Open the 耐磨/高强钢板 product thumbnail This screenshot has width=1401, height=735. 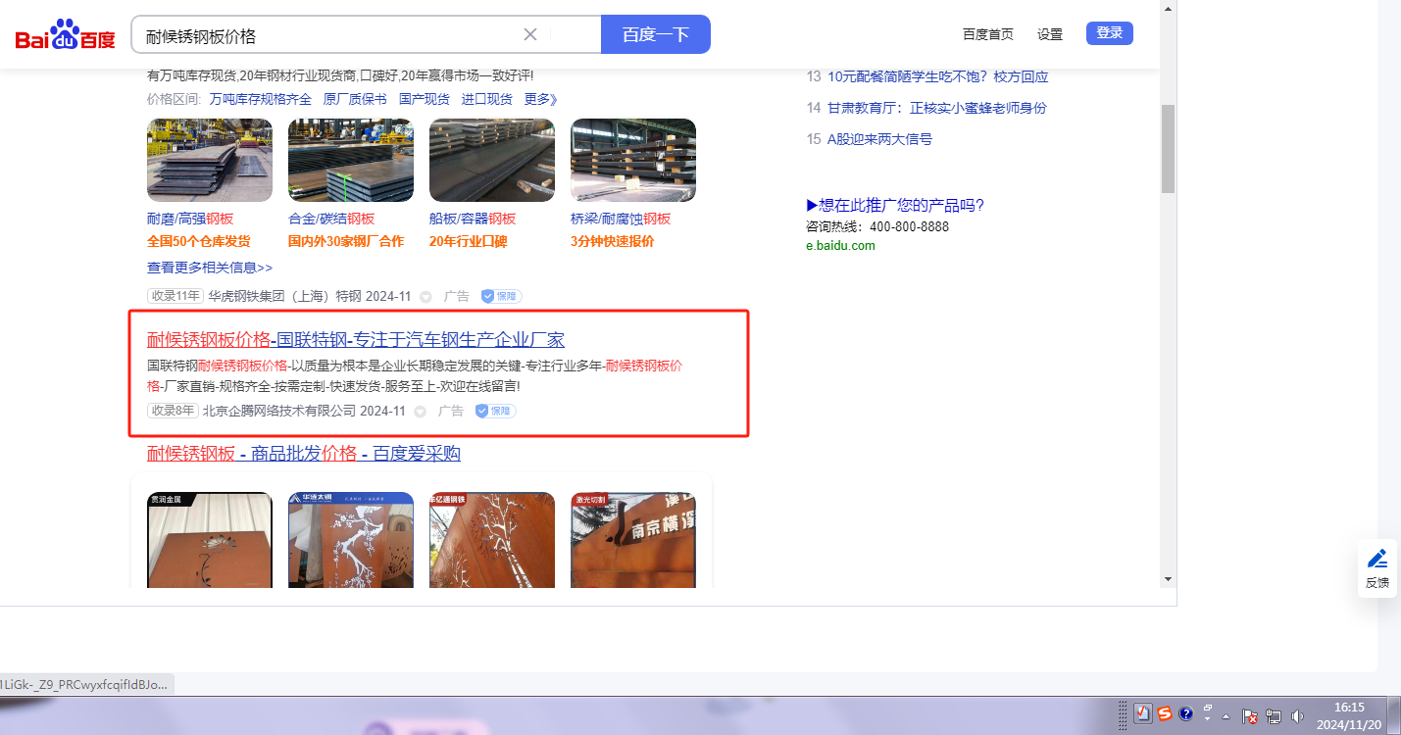pos(210,161)
